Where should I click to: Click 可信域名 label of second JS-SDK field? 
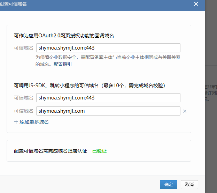[x=24, y=111]
